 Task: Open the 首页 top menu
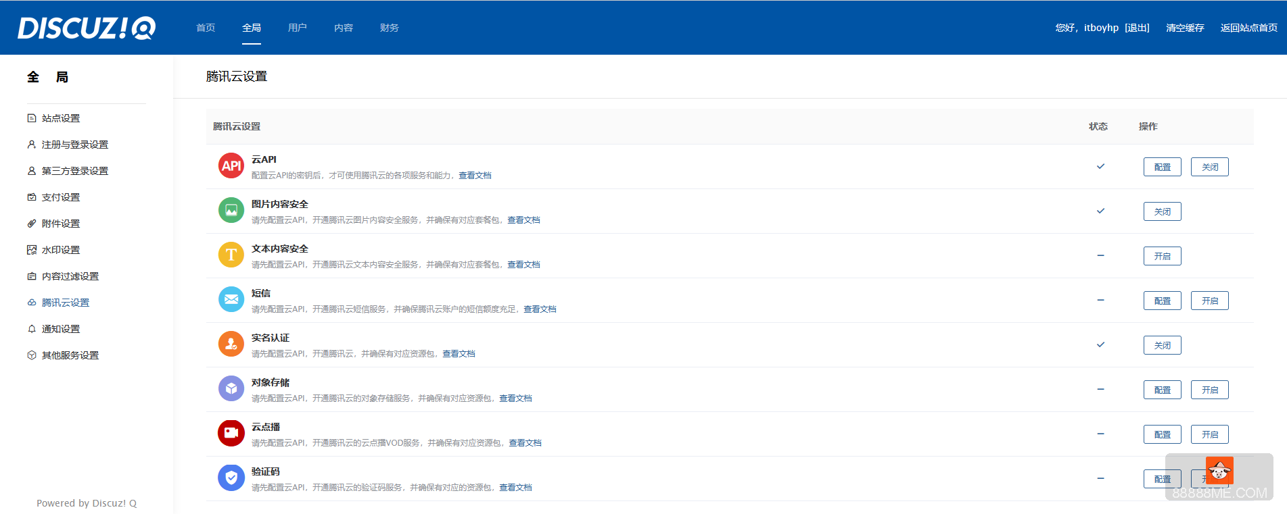point(206,28)
